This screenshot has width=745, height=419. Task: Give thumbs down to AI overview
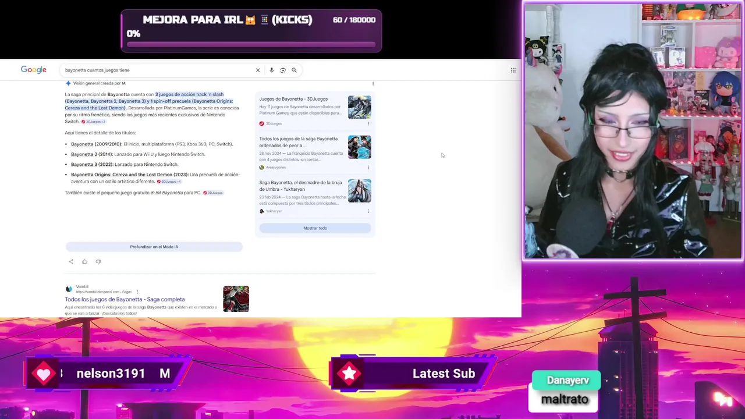click(x=98, y=262)
